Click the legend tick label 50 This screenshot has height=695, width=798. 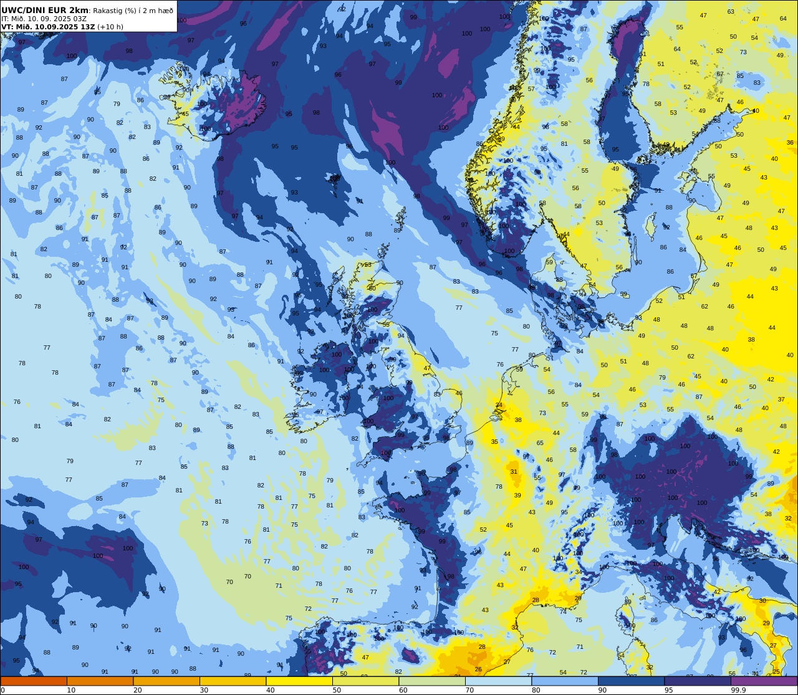[x=337, y=690]
